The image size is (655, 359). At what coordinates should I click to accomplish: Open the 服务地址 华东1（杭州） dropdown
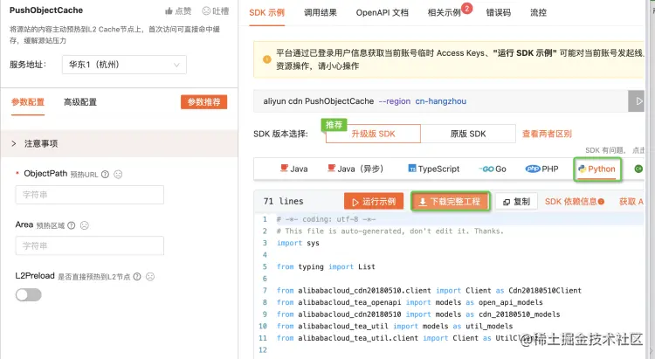[124, 65]
